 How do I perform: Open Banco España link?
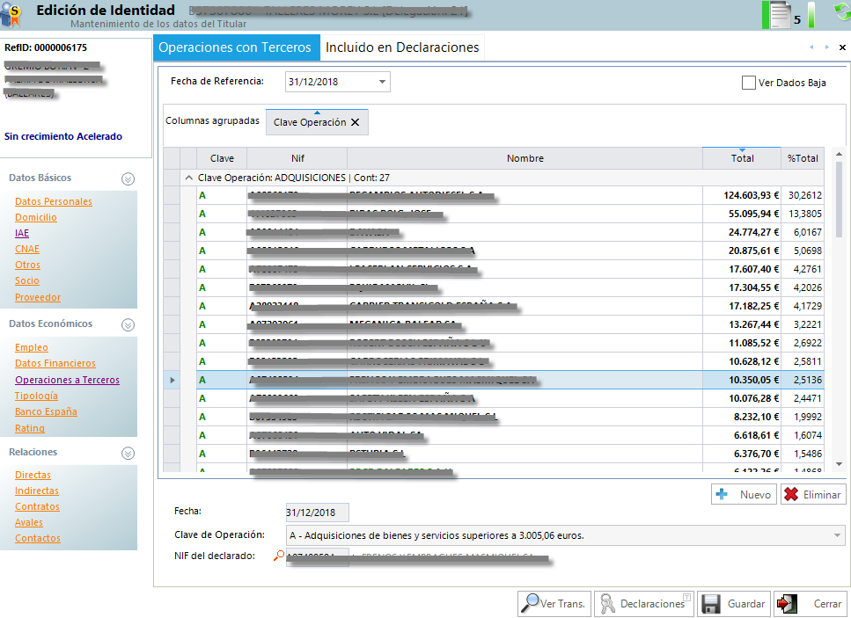coord(46,412)
